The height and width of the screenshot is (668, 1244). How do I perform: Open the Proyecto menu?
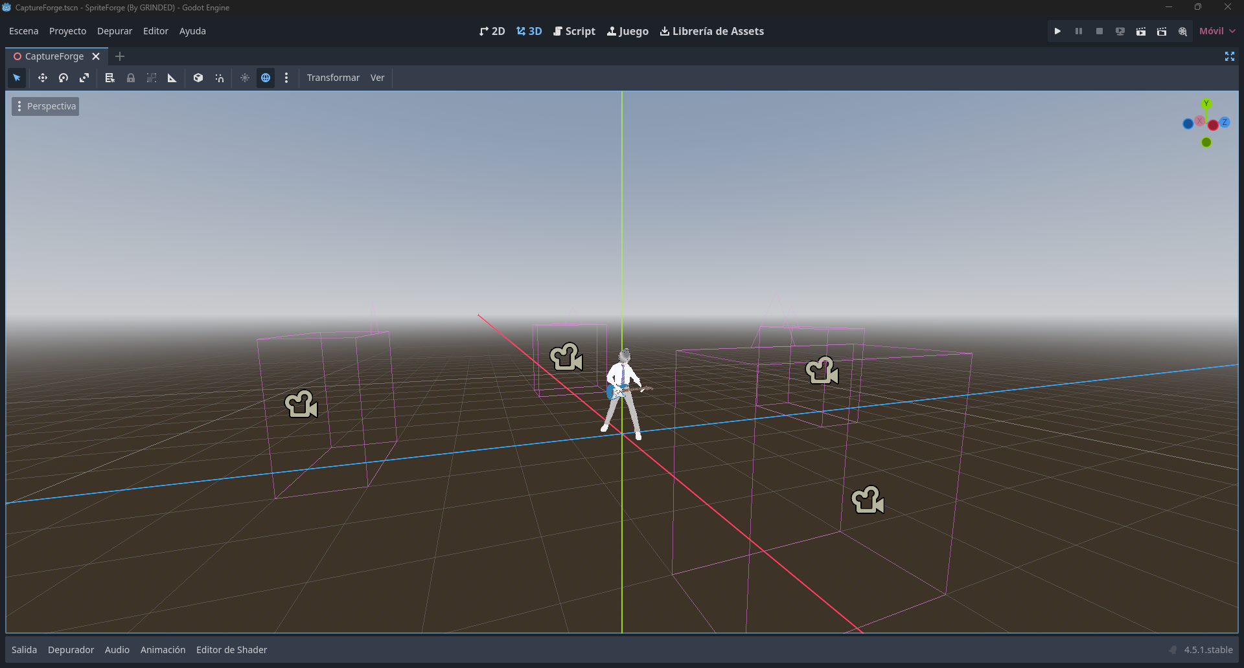click(67, 31)
